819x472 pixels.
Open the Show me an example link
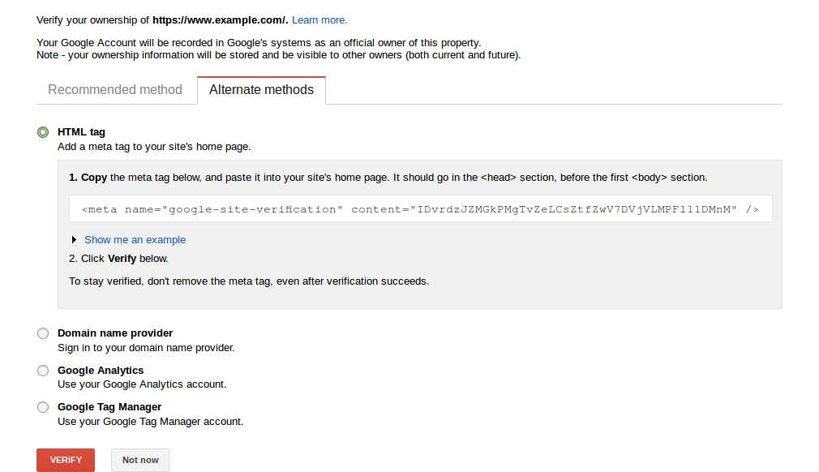tap(135, 240)
